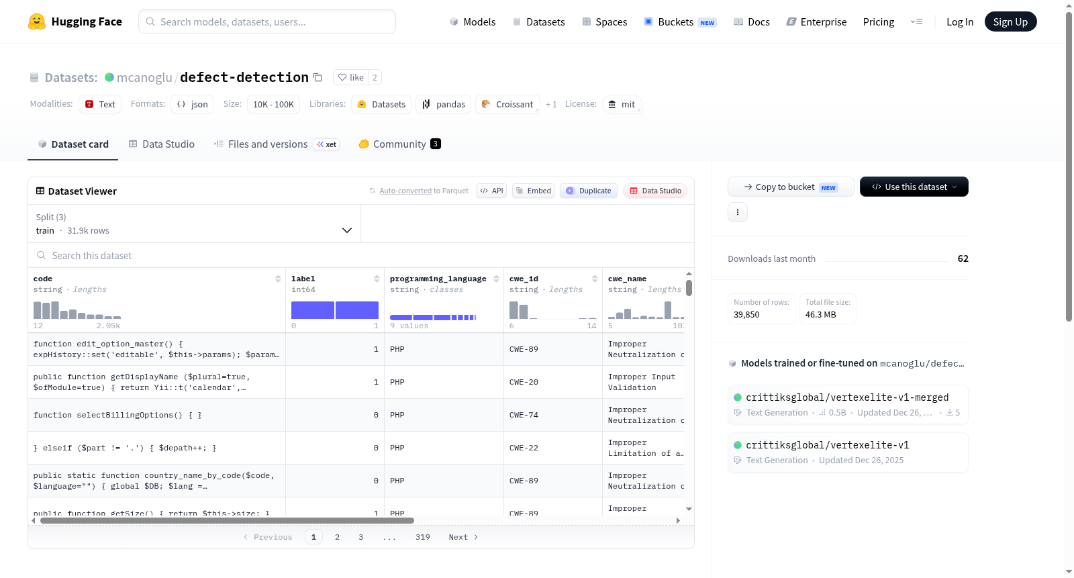This screenshot has height=578, width=1074.
Task: Expand the Split train dropdown
Action: tap(194, 224)
